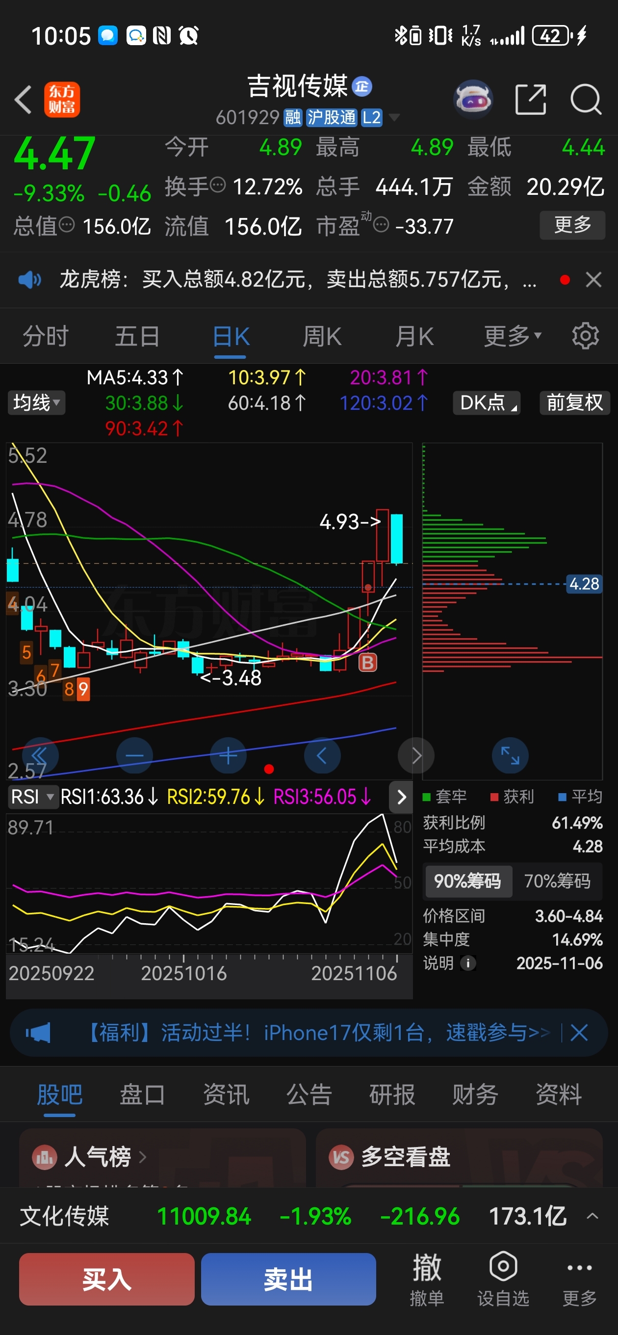Image resolution: width=618 pixels, height=1335 pixels.
Task: Switch to 分时 chart tab
Action: click(46, 336)
